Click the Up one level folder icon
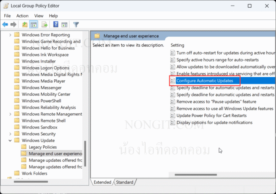The width and height of the screenshot is (276, 194). (25, 25)
